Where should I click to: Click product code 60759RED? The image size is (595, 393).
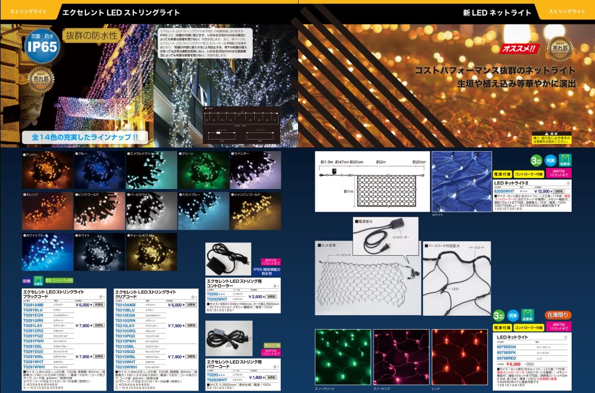coord(507,359)
